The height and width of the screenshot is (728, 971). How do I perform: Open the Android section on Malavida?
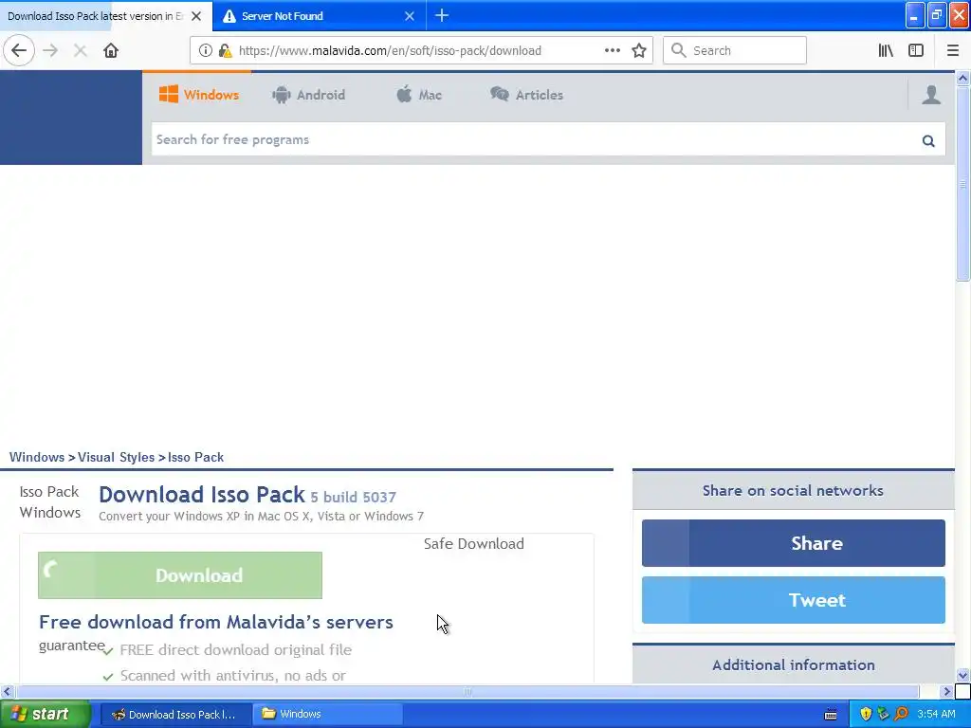[x=308, y=95]
